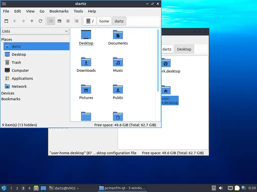Open the Edit menu

(x=18, y=11)
